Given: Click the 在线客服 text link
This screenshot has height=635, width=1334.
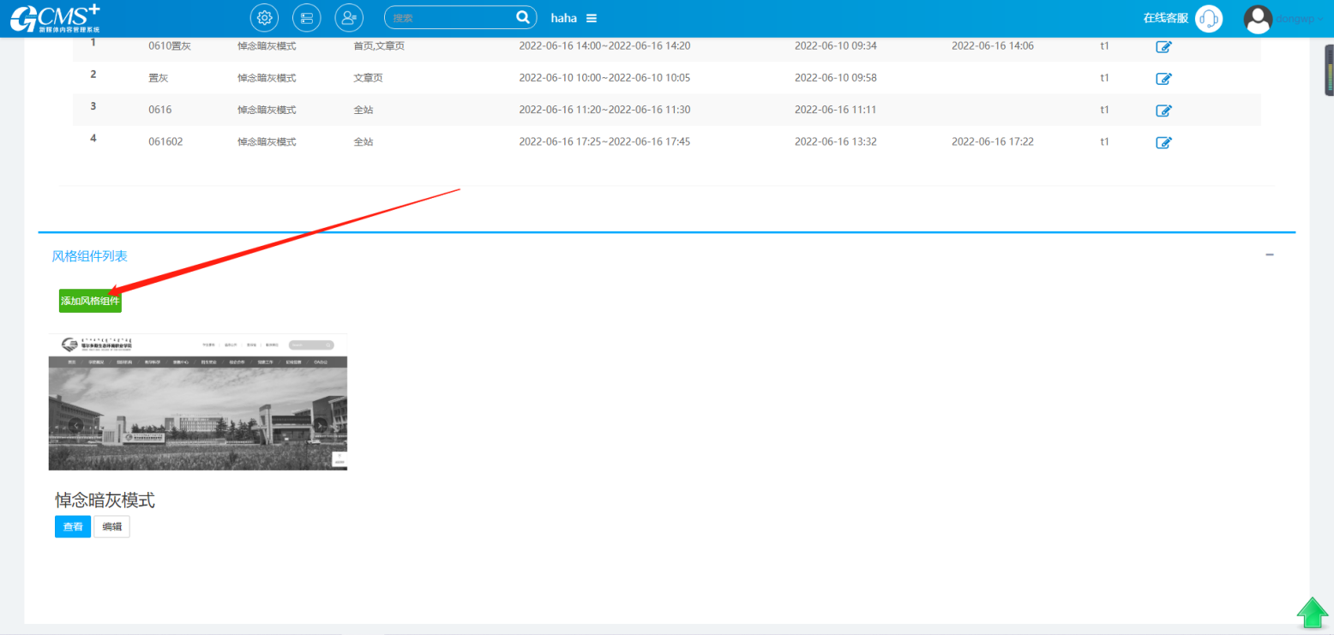Looking at the screenshot, I should 1165,18.
